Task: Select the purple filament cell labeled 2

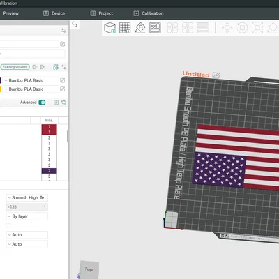Action: (49, 171)
